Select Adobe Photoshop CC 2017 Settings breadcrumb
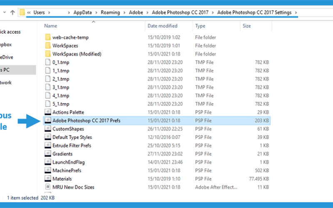The image size is (333, 208). tap(254, 12)
